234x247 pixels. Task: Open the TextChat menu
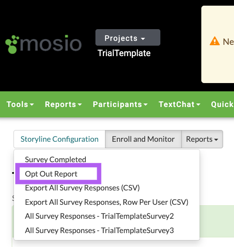click(x=180, y=104)
